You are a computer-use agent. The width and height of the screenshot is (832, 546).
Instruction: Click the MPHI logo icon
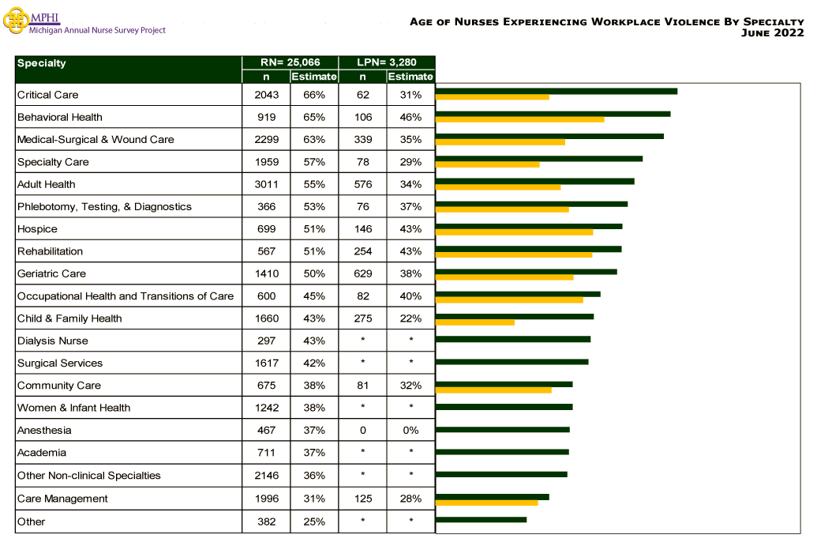16,21
